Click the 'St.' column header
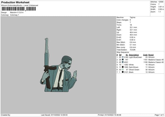Viewport: 165px width, 117px height. tap(127, 55)
